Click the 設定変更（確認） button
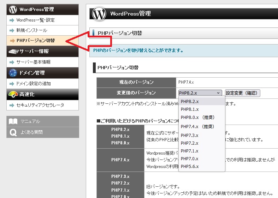 [243, 93]
